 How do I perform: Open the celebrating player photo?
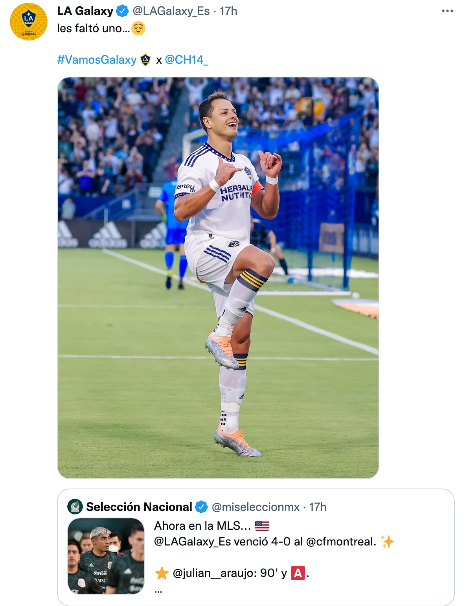218,277
